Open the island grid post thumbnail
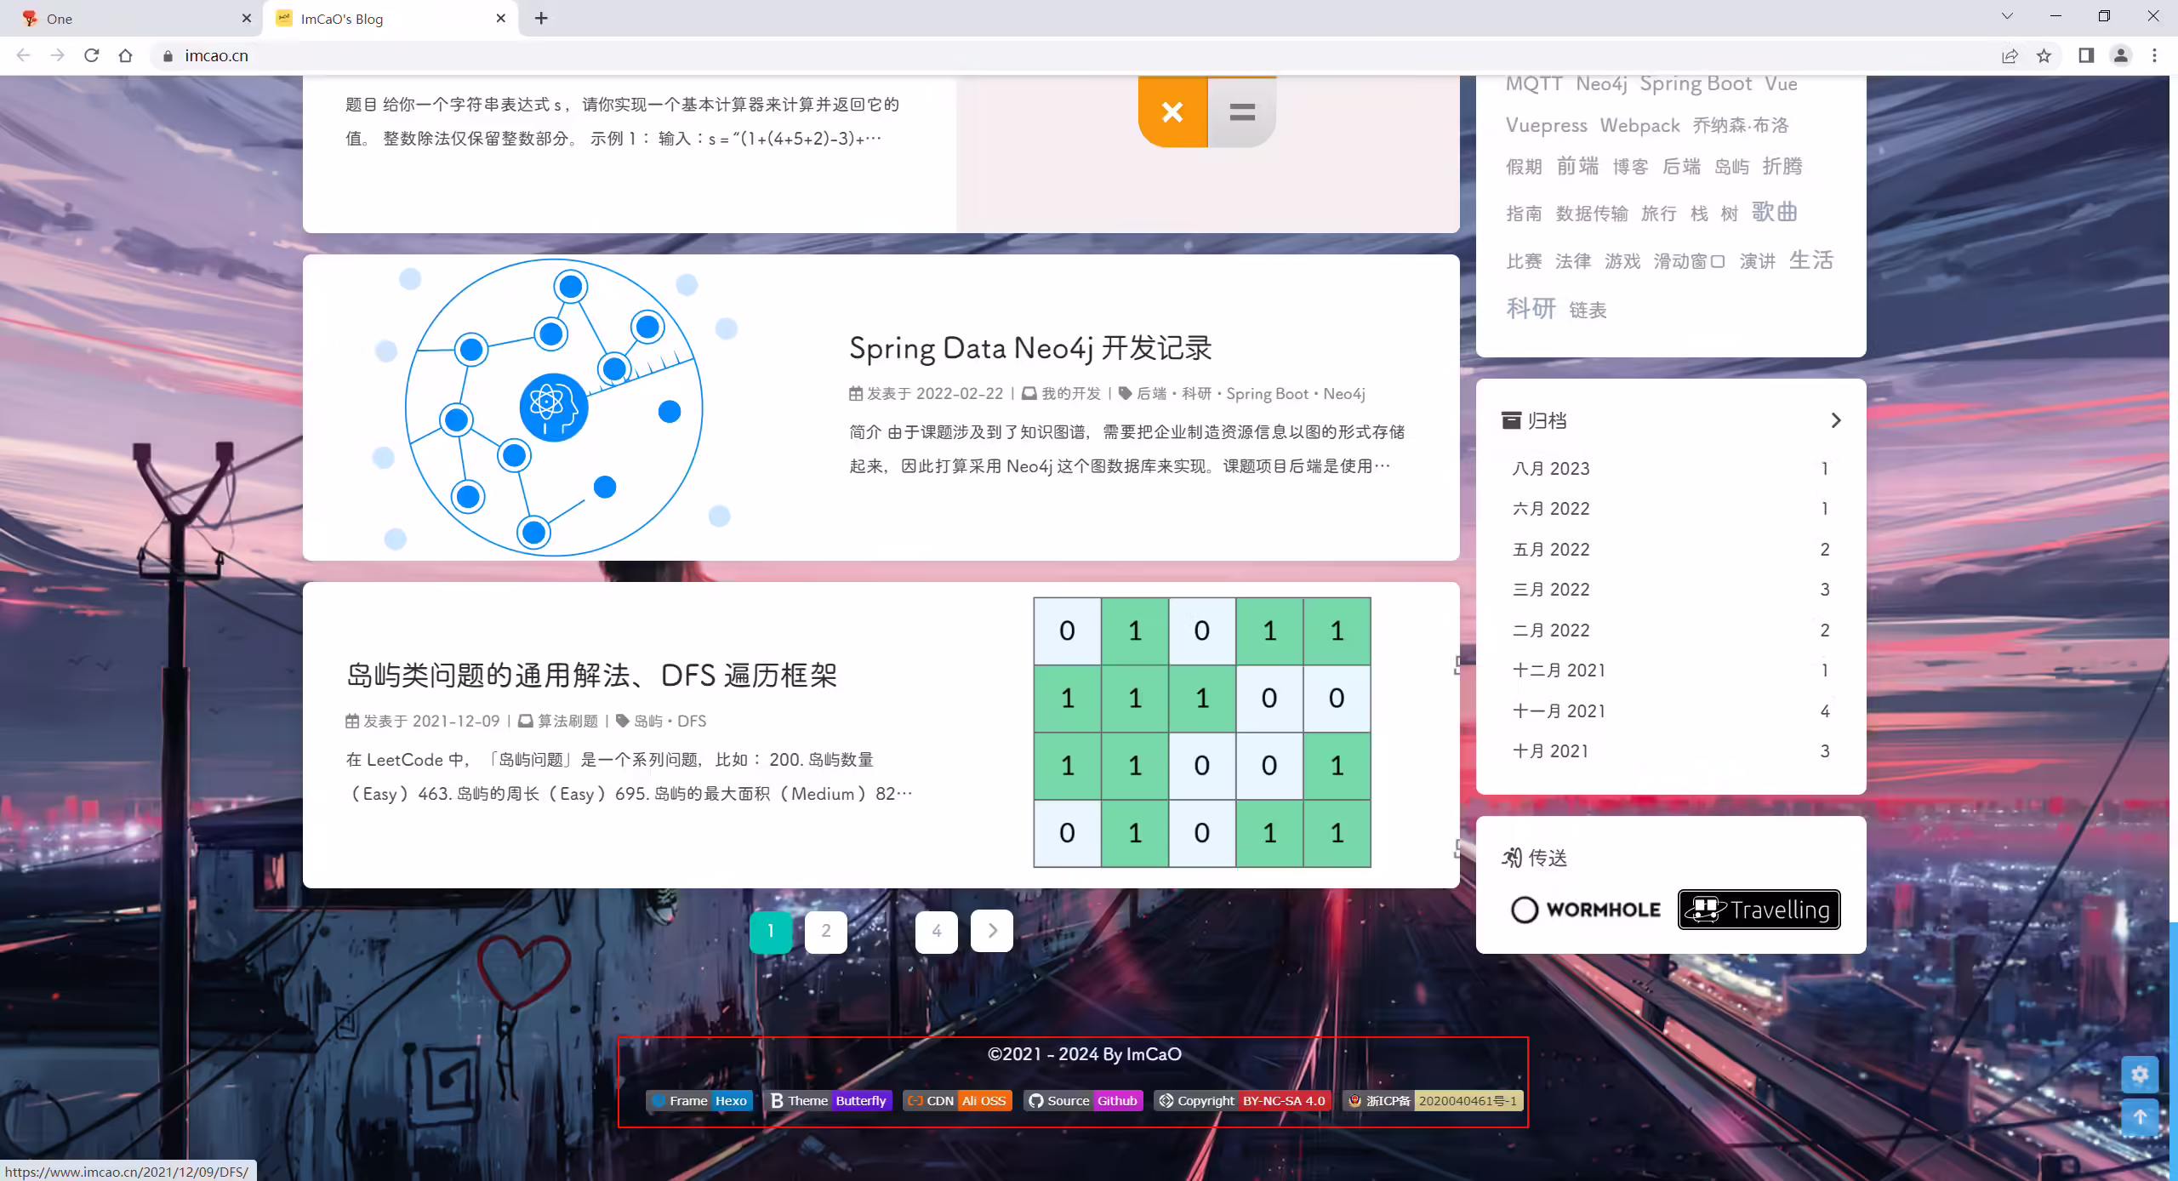This screenshot has width=2178, height=1181. point(1201,732)
